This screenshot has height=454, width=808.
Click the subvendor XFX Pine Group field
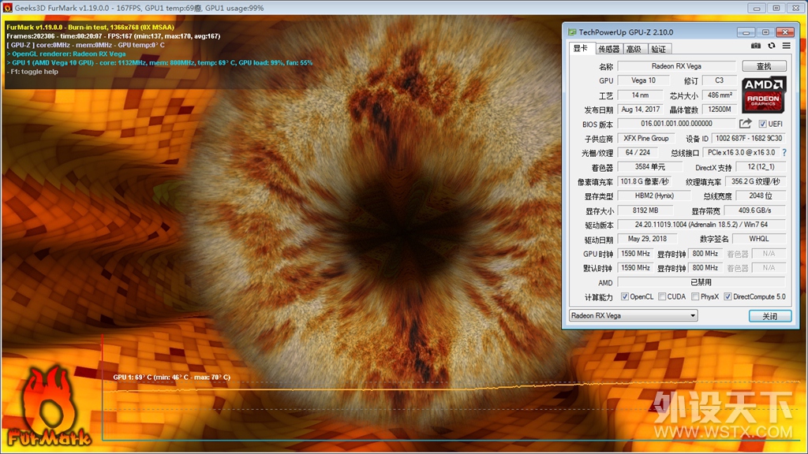pyautogui.click(x=646, y=138)
